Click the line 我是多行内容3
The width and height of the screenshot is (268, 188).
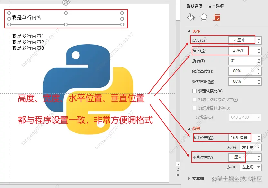tap(28, 48)
